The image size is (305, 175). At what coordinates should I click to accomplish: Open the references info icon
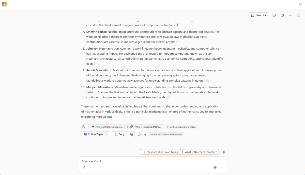(84, 127)
